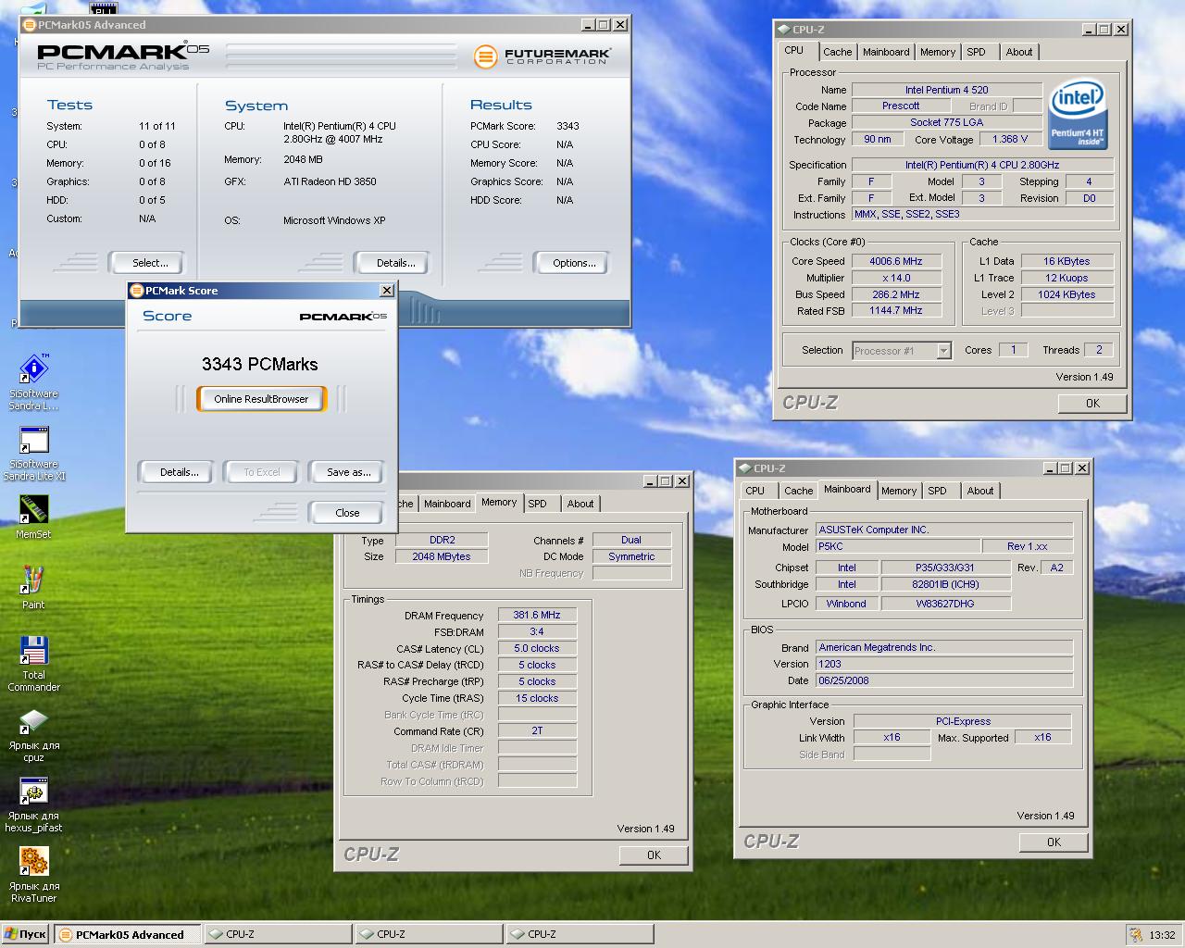
Task: Select Mainboard tab in Memory CPU-Z window
Action: click(x=447, y=504)
